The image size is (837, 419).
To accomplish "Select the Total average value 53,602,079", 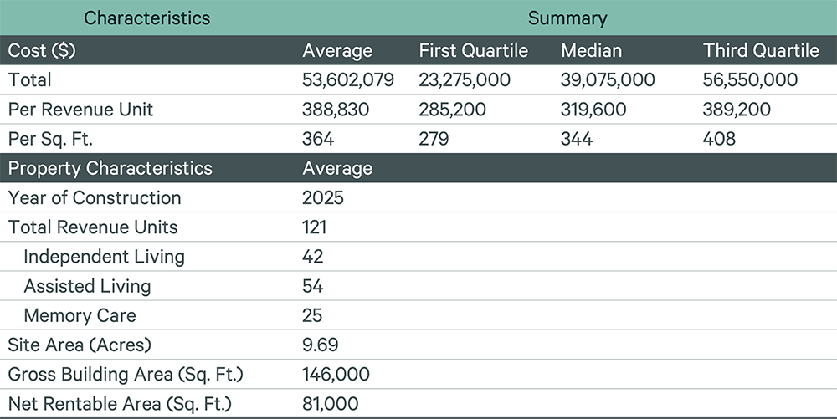I will click(348, 80).
